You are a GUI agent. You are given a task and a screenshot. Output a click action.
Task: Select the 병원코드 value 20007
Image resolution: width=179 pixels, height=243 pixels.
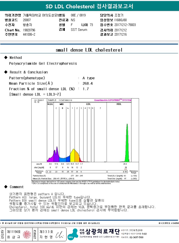[27, 20]
